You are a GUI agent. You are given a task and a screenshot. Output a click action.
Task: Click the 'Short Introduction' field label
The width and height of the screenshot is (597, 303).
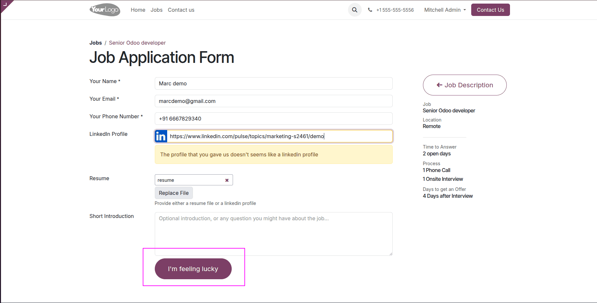111,216
